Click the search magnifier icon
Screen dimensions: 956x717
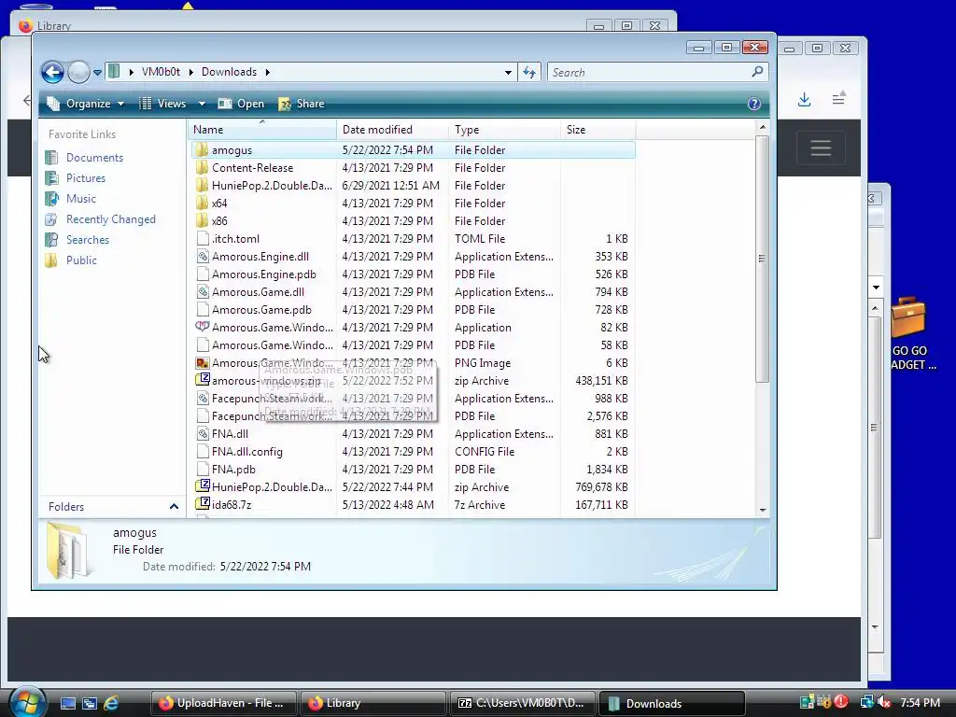click(757, 72)
